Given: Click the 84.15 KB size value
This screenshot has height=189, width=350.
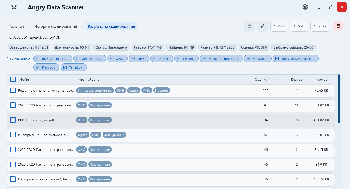Looking at the screenshot, I should [x=321, y=150].
